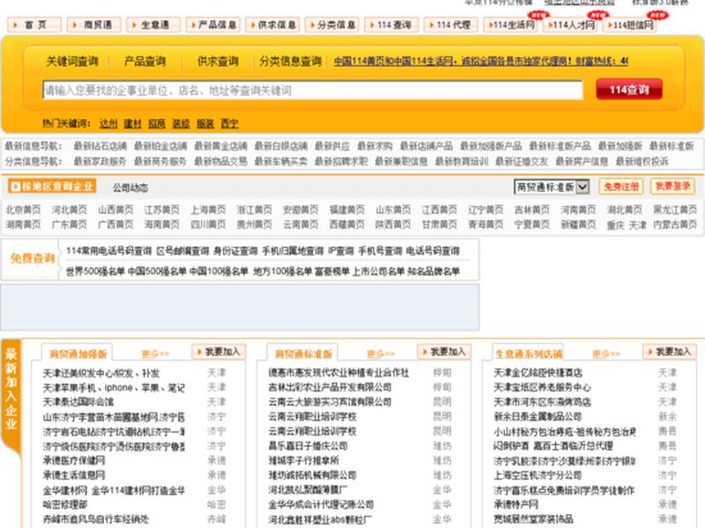Image resolution: width=705 pixels, height=528 pixels.
Task: Open the 手机归属地查询 link
Action: (x=293, y=251)
